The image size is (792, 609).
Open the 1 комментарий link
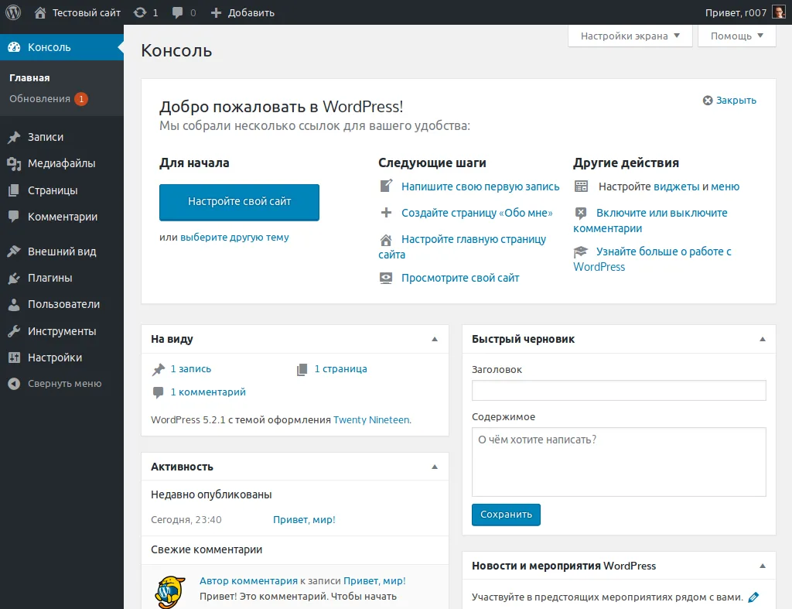tap(208, 392)
